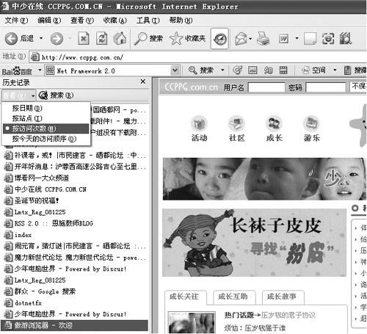Image resolution: width=367 pixels, height=334 pixels.
Task: Open Back button history dropdown arrow
Action: click(x=41, y=38)
